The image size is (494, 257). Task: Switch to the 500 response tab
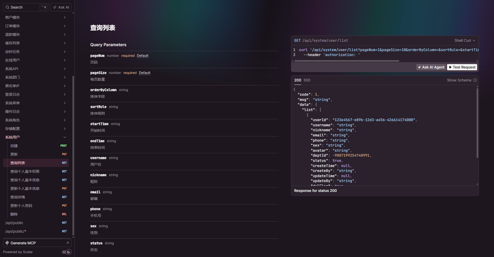point(307,80)
